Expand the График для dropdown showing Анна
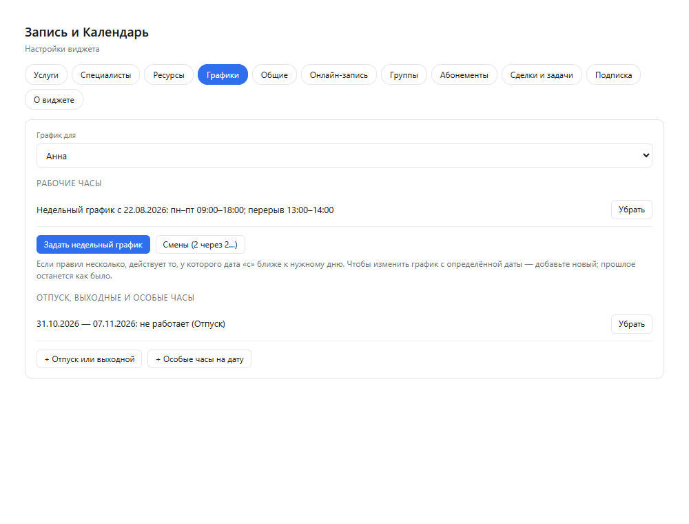 coord(344,156)
